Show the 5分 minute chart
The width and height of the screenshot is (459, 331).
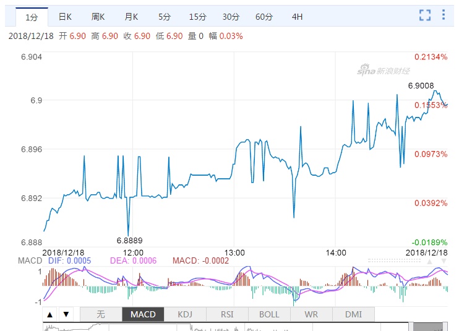[164, 17]
